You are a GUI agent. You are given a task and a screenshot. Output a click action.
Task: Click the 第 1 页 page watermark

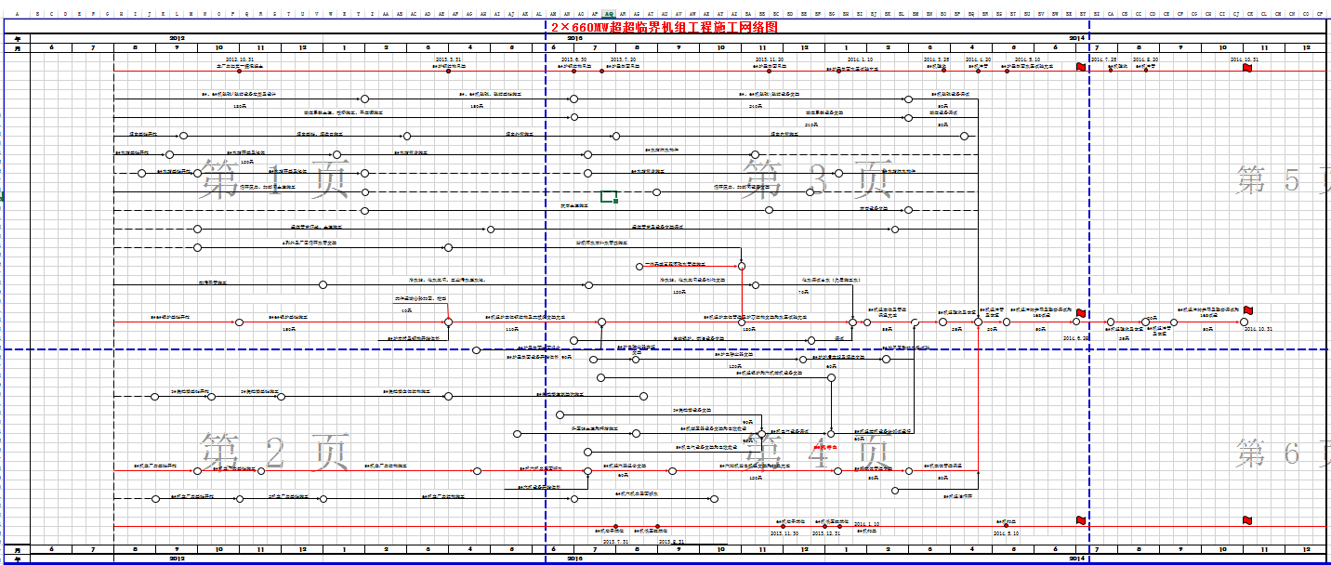274,179
